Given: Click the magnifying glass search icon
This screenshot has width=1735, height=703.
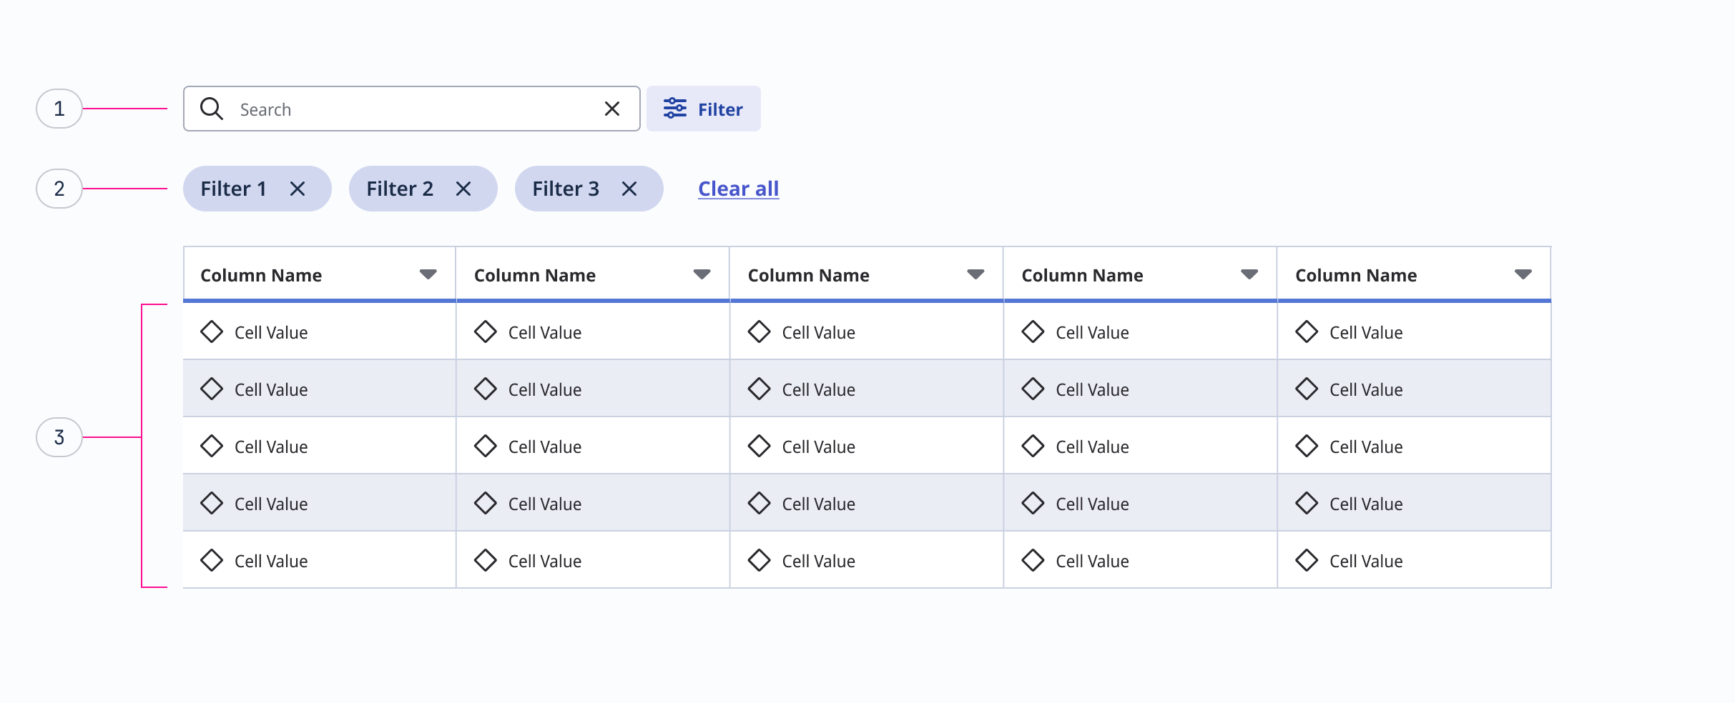Looking at the screenshot, I should point(212,109).
